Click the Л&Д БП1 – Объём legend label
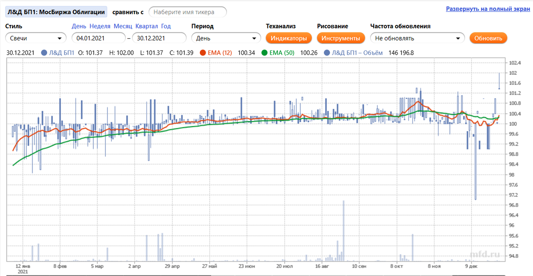Screen dimensions: 533x276 click(357, 53)
